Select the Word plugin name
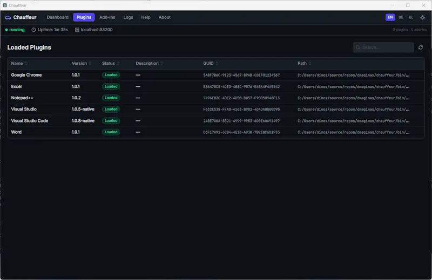Viewport: 432px width, 280px height. coord(16,132)
